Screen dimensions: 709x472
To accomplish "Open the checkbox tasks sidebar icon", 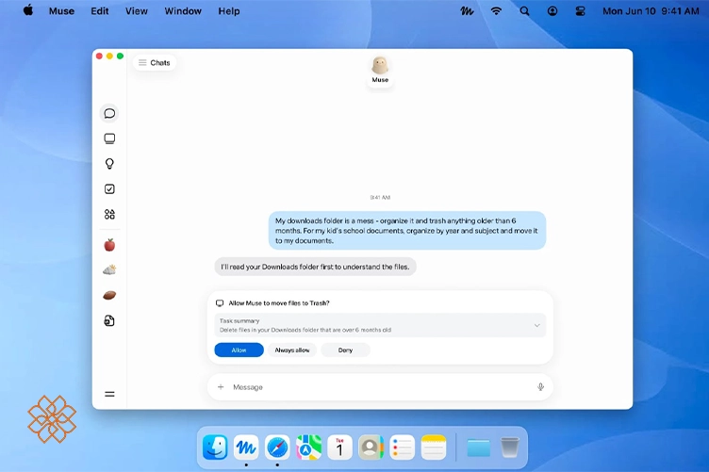I will pos(109,188).
